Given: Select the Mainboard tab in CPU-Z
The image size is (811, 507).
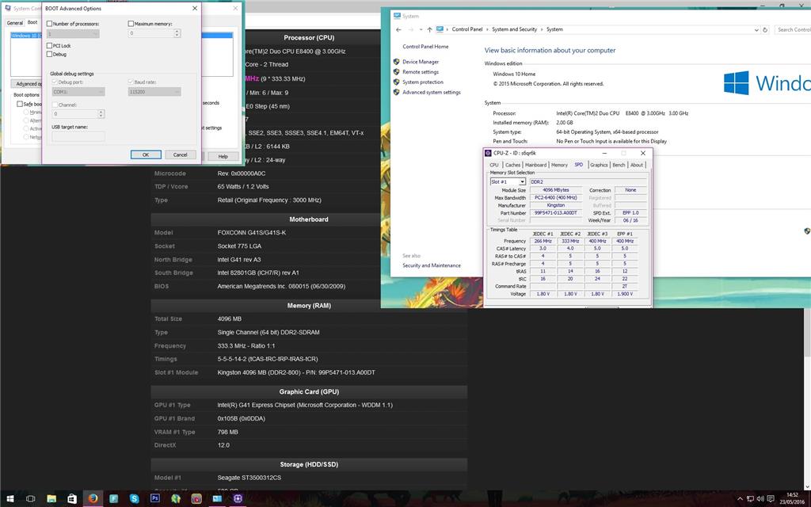Looking at the screenshot, I should [536, 165].
